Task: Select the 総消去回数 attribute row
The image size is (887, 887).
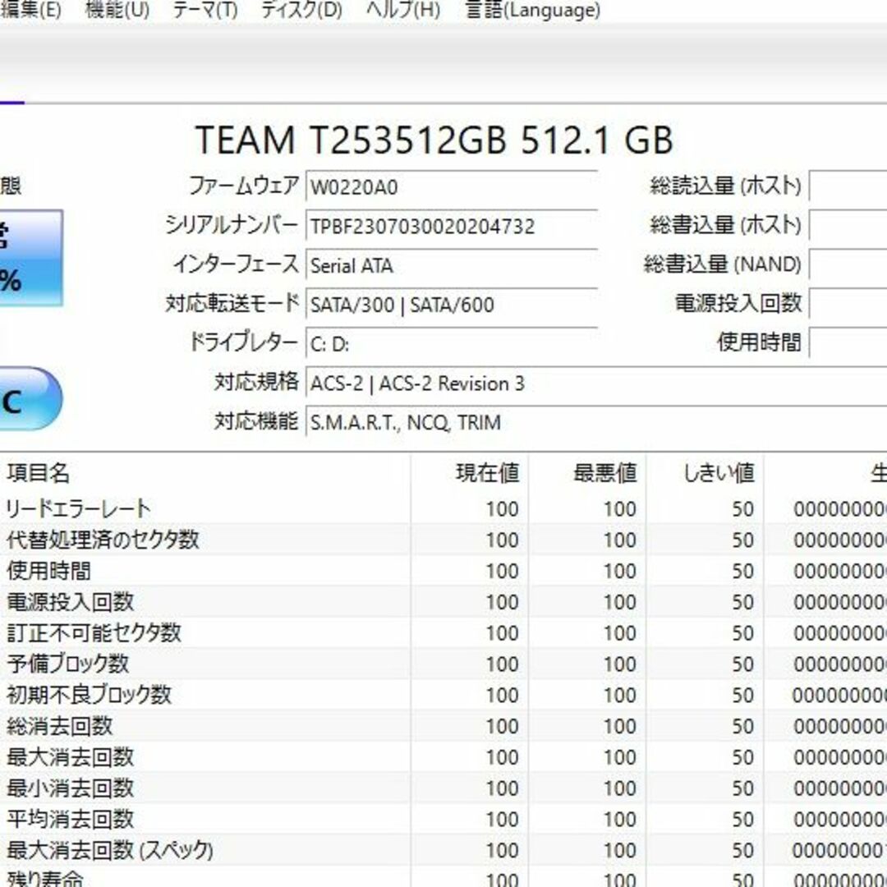Action: (443, 726)
